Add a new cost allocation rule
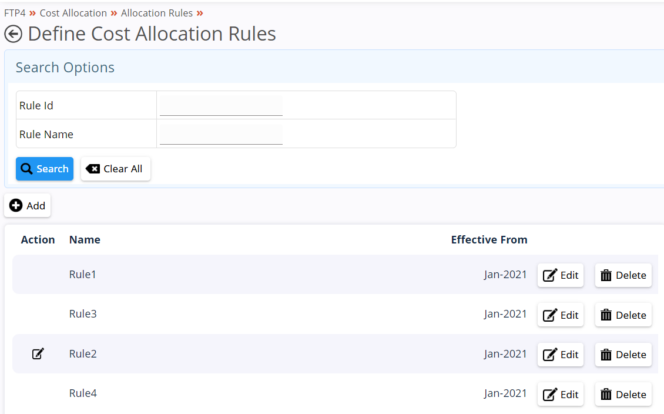This screenshot has width=664, height=414. pos(28,205)
